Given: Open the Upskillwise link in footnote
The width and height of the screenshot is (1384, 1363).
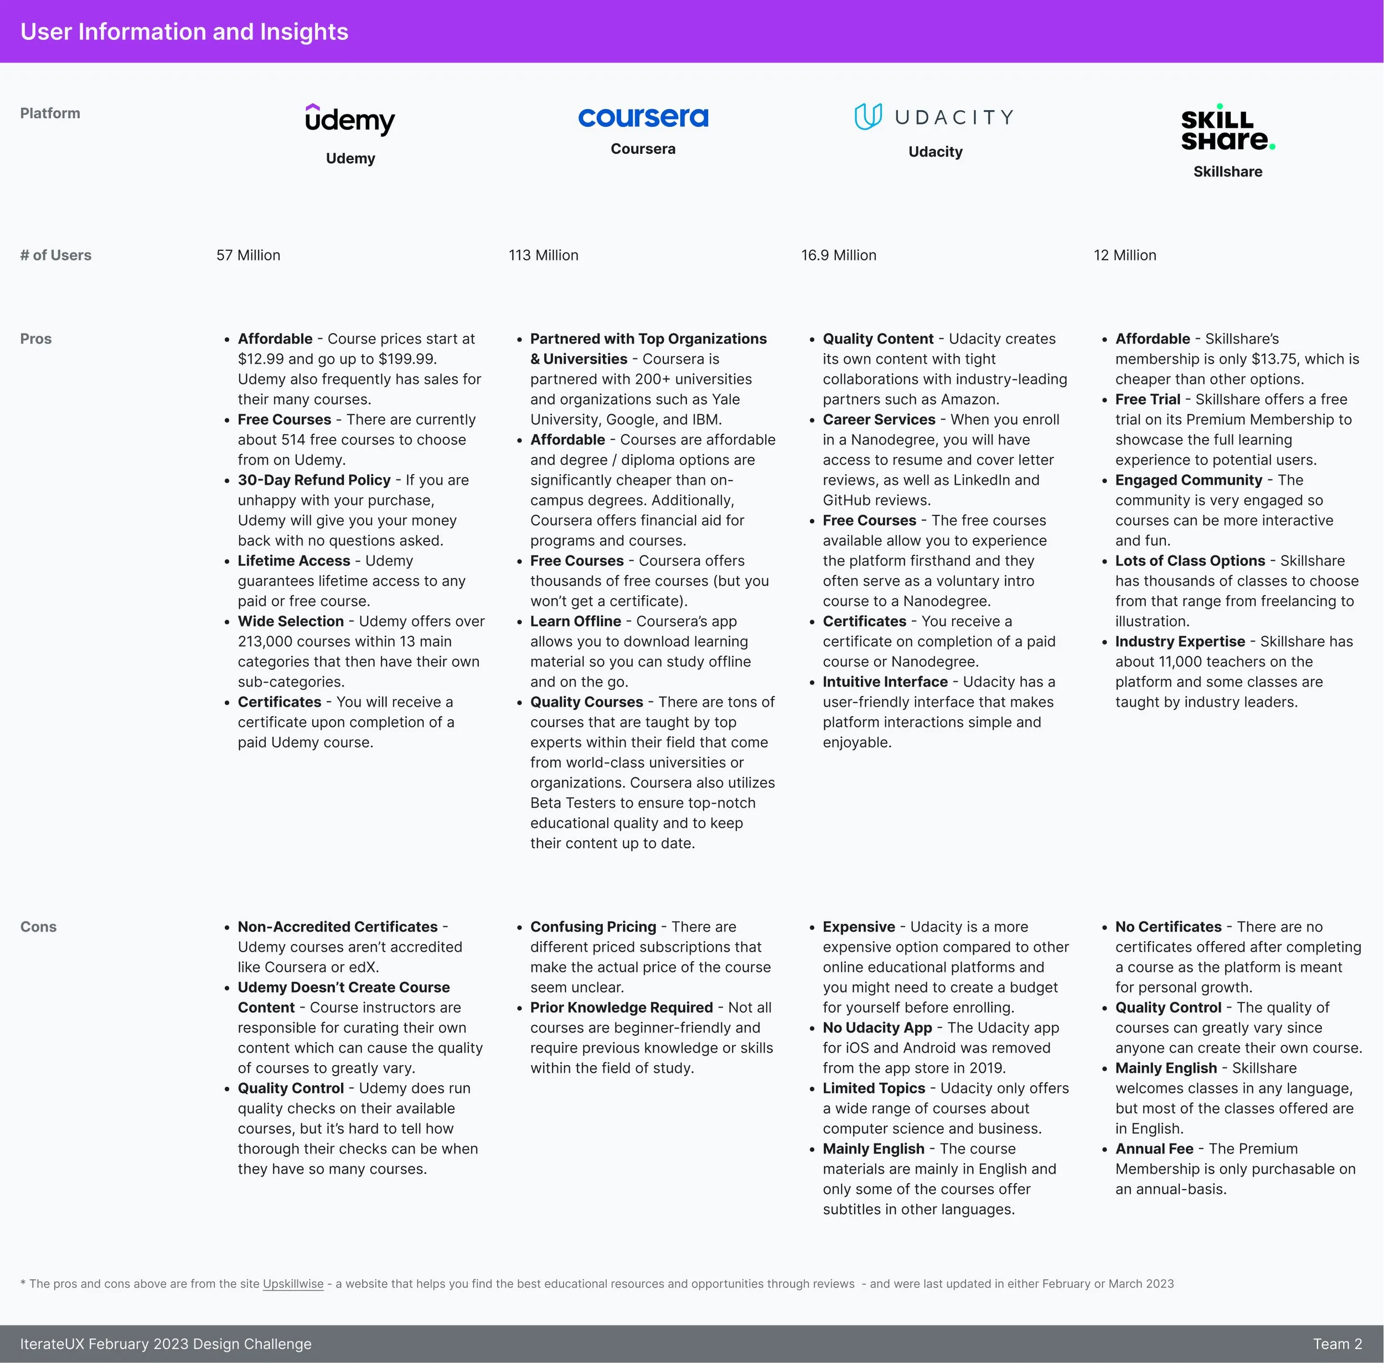Looking at the screenshot, I should click(293, 1283).
